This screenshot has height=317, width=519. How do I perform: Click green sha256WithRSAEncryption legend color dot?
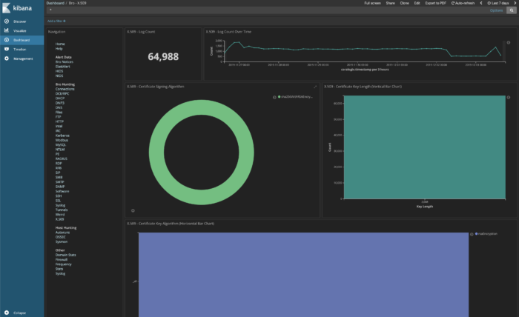pos(279,97)
